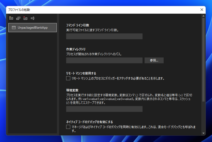Click the 環境変数 heading
The image size is (212, 142).
click(72, 90)
